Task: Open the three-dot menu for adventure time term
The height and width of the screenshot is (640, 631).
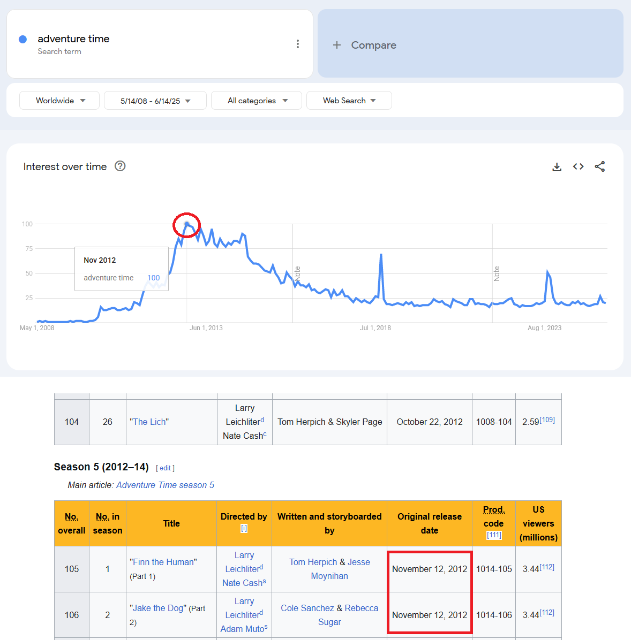Action: [x=297, y=44]
